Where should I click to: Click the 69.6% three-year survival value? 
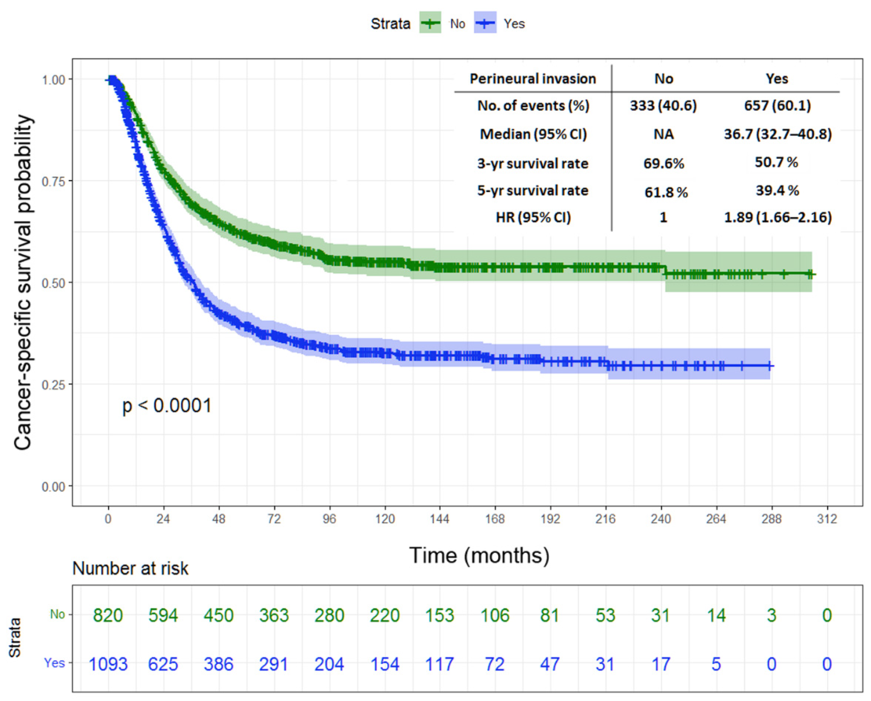click(664, 163)
